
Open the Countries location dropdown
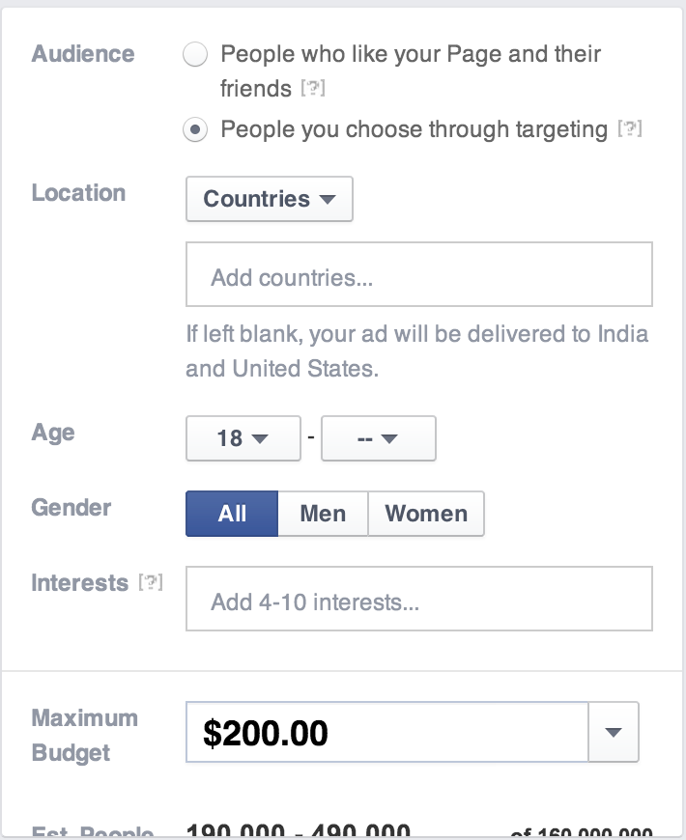269,199
